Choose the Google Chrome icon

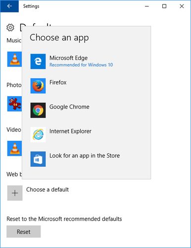38,110
